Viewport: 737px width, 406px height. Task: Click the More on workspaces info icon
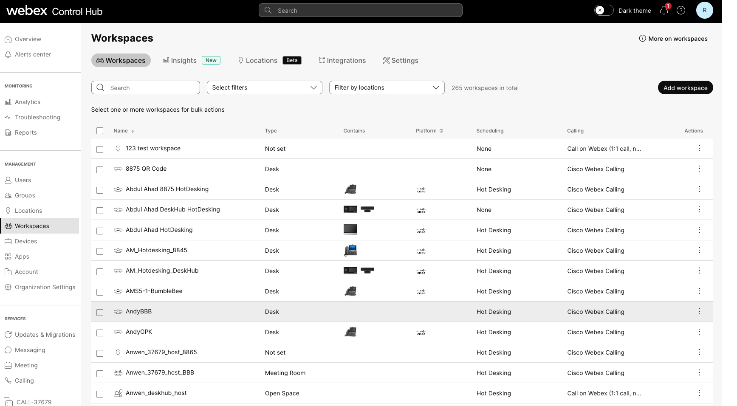pos(643,39)
